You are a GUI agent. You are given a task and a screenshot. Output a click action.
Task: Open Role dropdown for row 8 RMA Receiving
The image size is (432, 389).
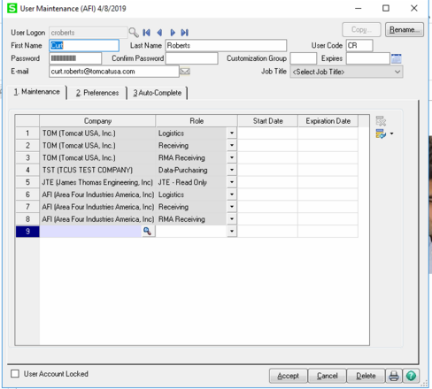point(232,219)
